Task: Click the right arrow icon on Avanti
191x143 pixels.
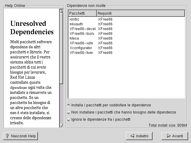Action: click(167, 136)
